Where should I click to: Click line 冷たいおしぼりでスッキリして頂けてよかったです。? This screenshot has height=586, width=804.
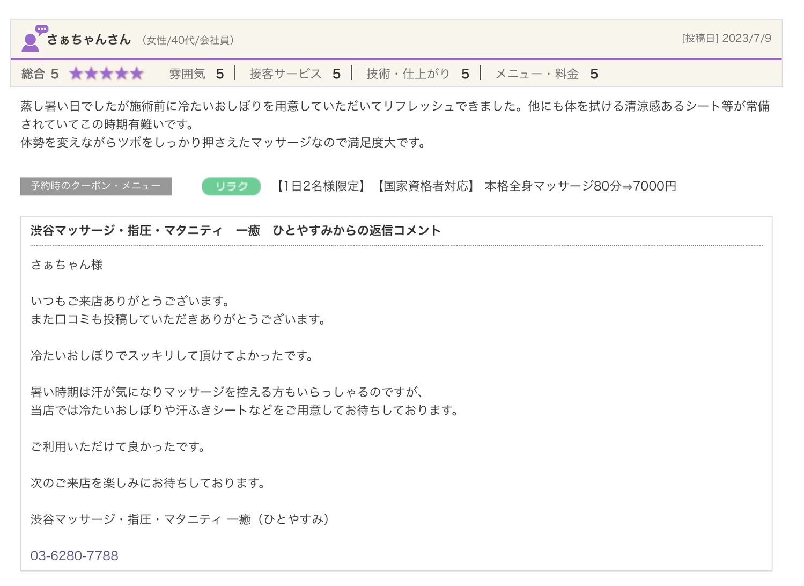click(172, 356)
